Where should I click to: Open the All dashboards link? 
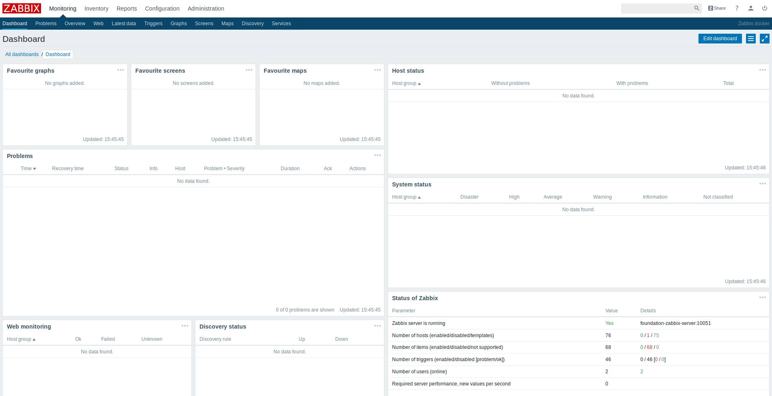pyautogui.click(x=22, y=54)
